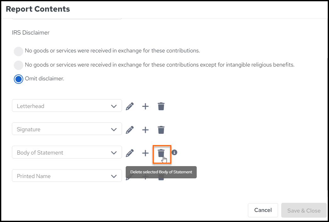Add a new Letterhead with plus icon
The height and width of the screenshot is (222, 329).
145,106
